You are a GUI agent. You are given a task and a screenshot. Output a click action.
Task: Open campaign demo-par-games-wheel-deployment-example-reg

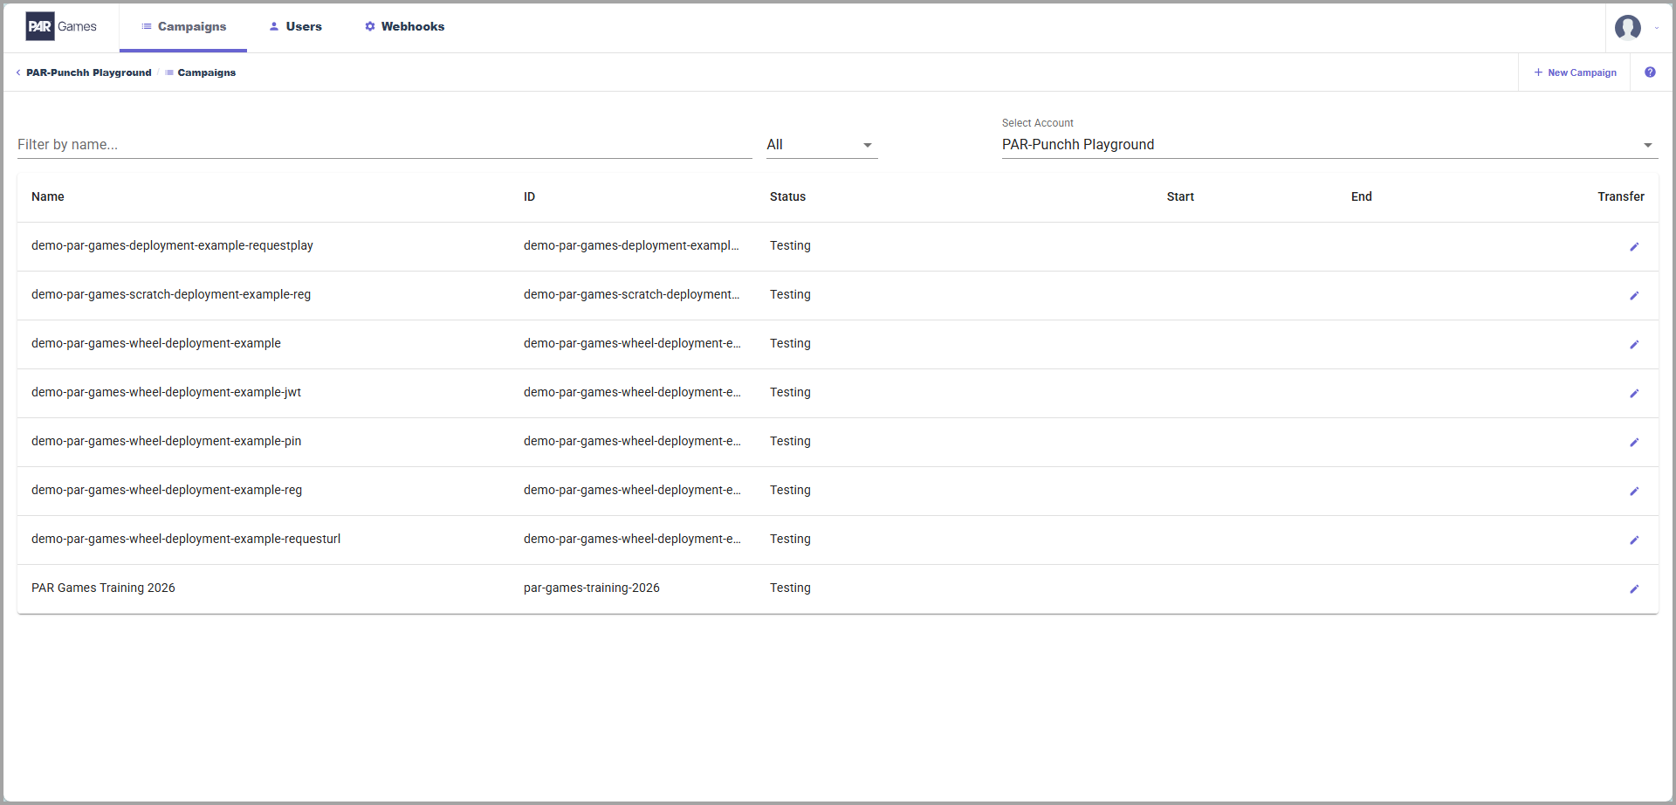(167, 490)
